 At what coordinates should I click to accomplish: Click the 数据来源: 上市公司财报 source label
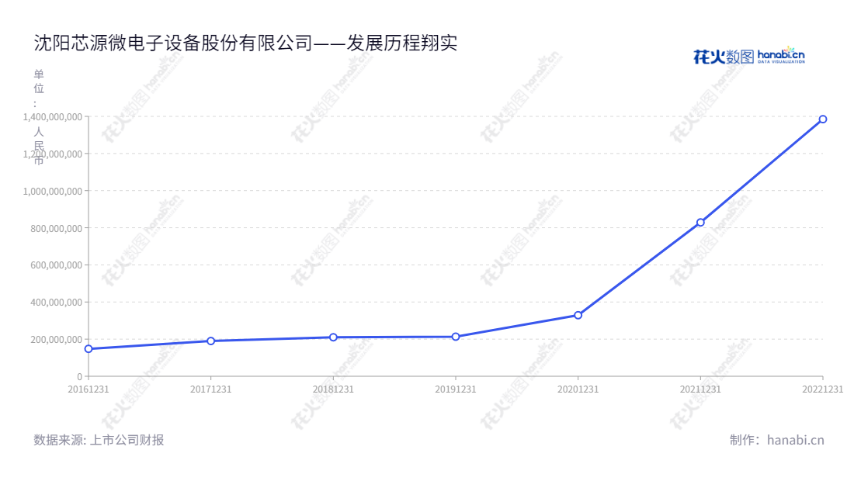pos(99,440)
